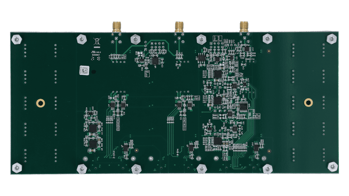This screenshot has height=196, width=349.
Task: Click the UL recognition mark beside 94V-0
Action: click(94, 52)
